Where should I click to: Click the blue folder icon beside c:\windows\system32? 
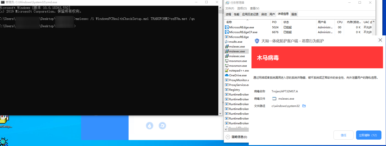coord(304,106)
